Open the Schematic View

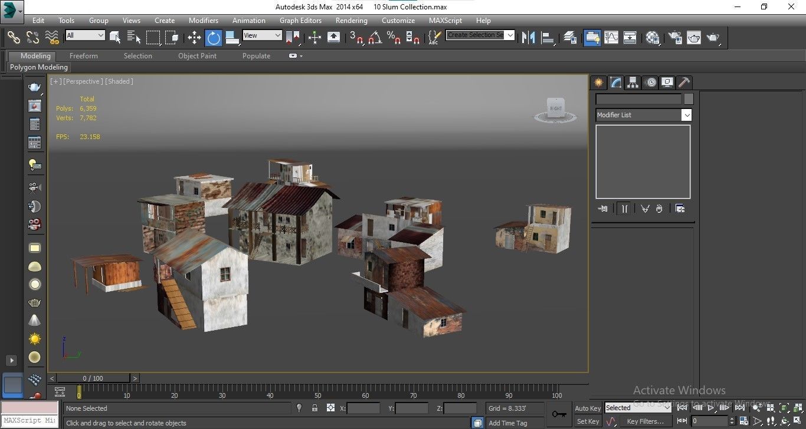630,37
